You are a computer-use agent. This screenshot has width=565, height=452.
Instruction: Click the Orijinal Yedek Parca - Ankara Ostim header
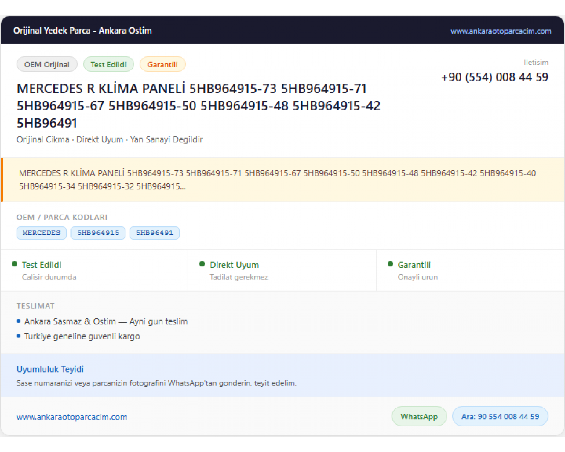click(82, 31)
